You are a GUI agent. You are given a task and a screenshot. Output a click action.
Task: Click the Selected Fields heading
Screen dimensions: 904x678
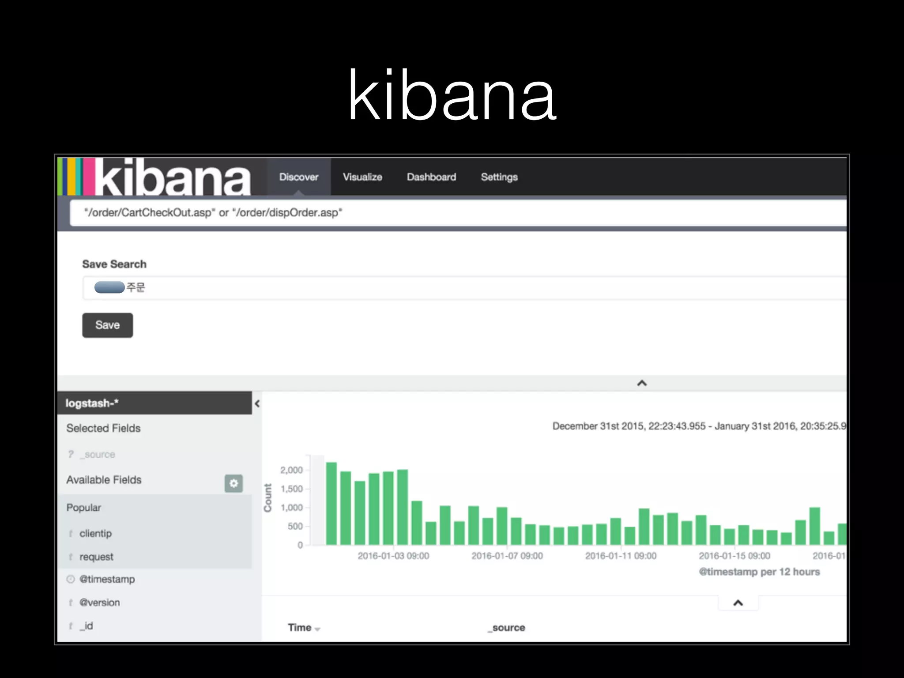103,428
